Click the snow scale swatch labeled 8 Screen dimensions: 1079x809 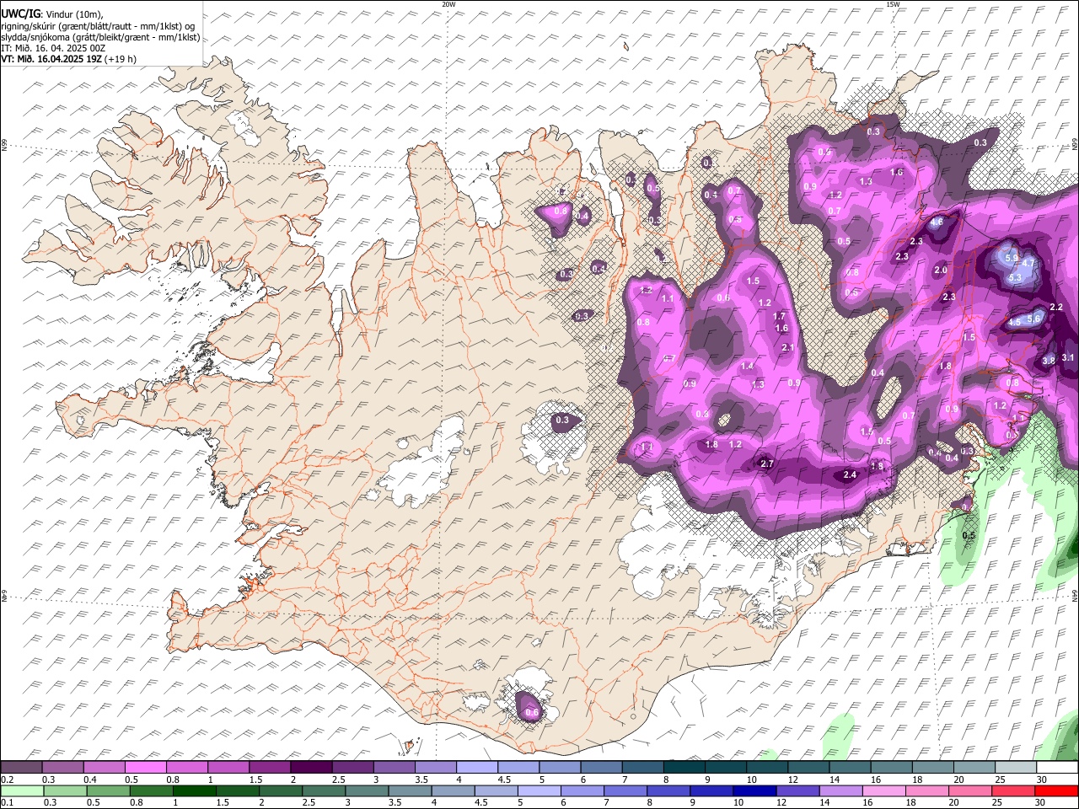tap(684, 768)
